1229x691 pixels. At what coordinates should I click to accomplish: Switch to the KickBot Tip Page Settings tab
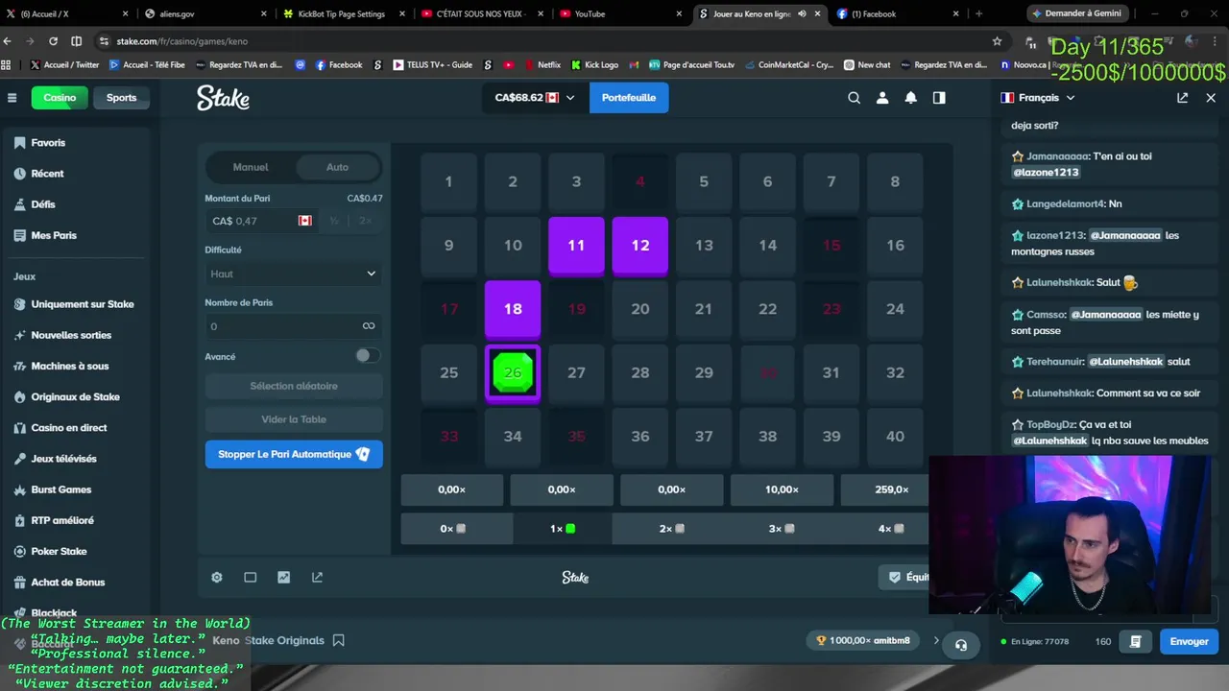click(x=344, y=13)
